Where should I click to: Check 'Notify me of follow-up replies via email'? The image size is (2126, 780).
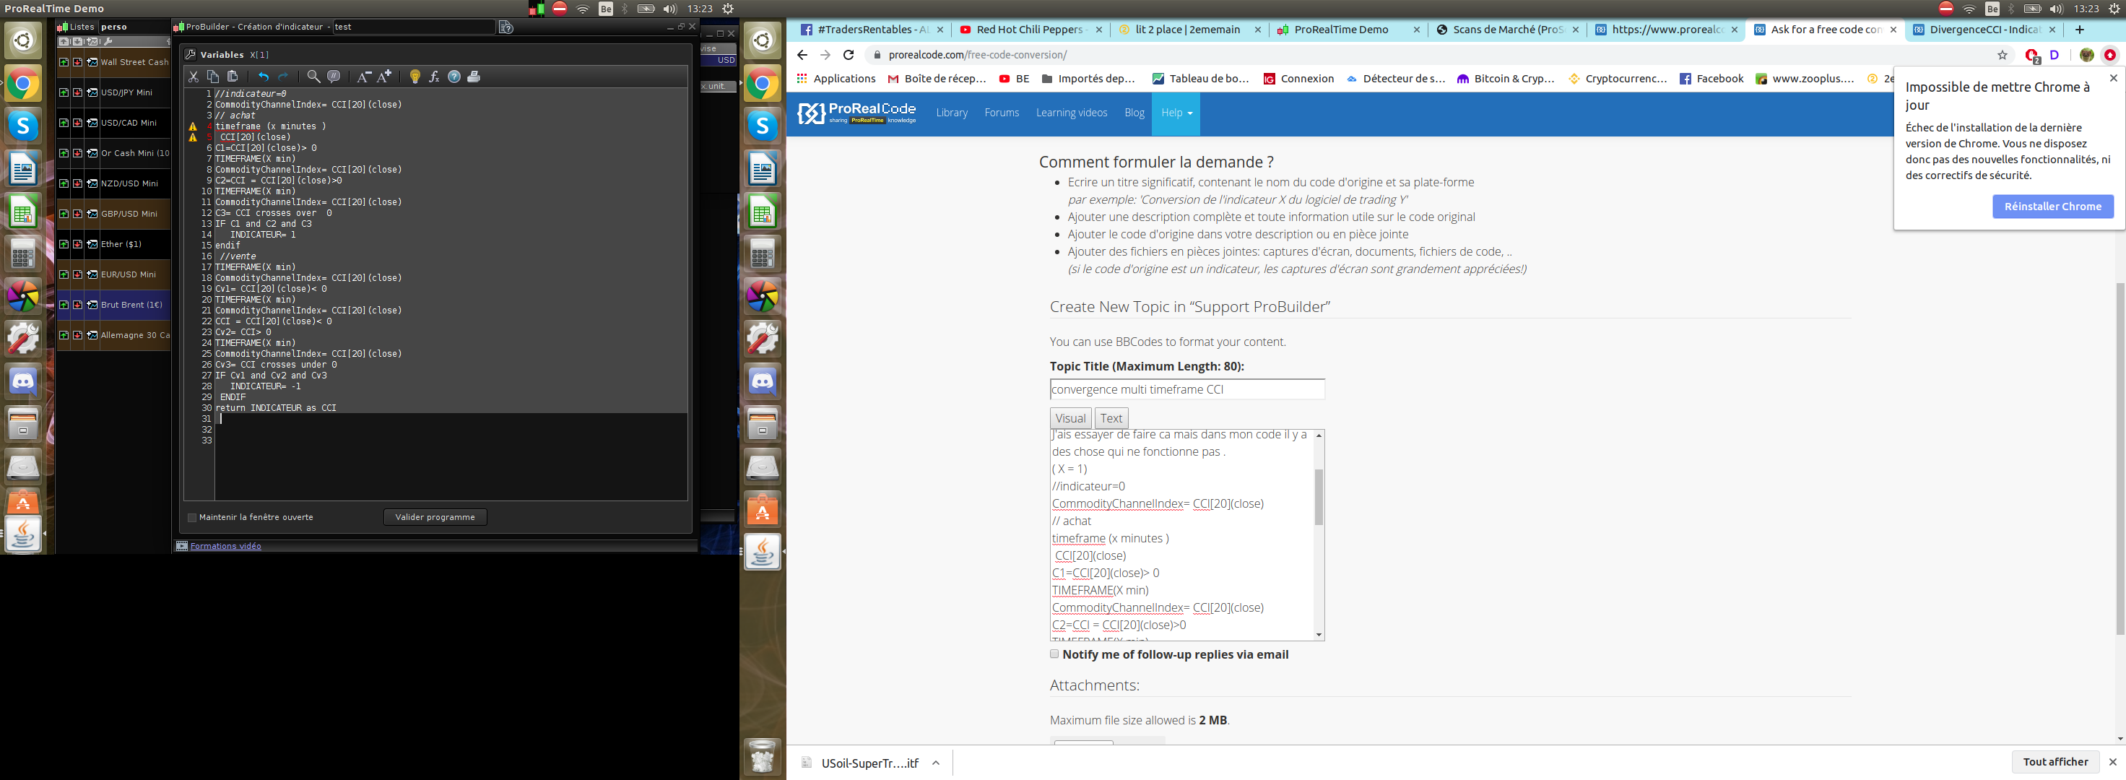click(x=1054, y=654)
